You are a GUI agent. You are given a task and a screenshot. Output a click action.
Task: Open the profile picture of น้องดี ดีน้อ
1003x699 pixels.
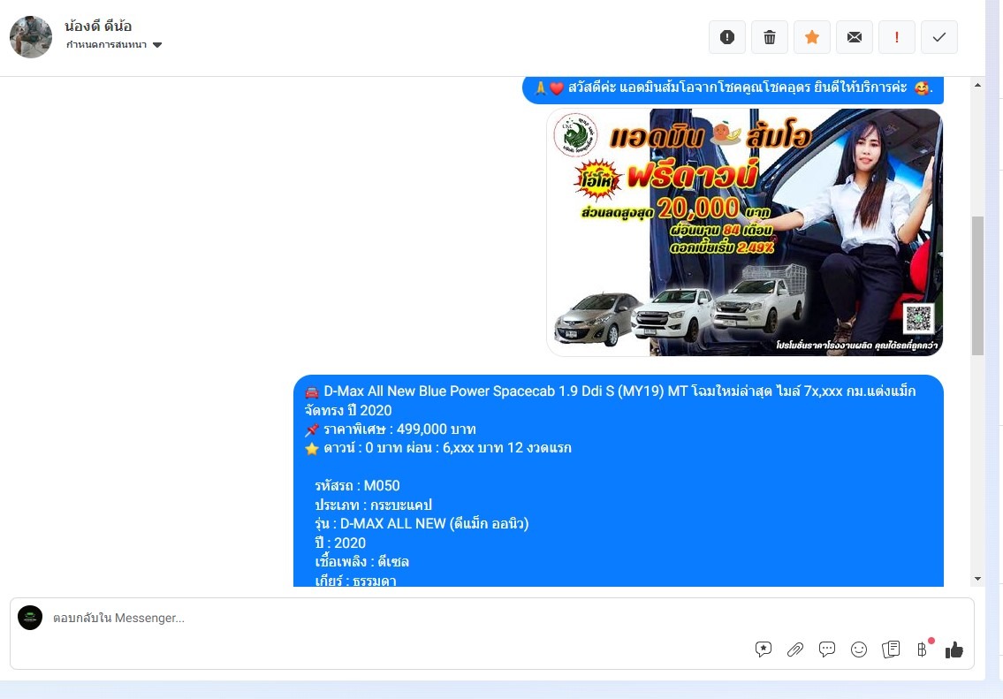tap(31, 37)
